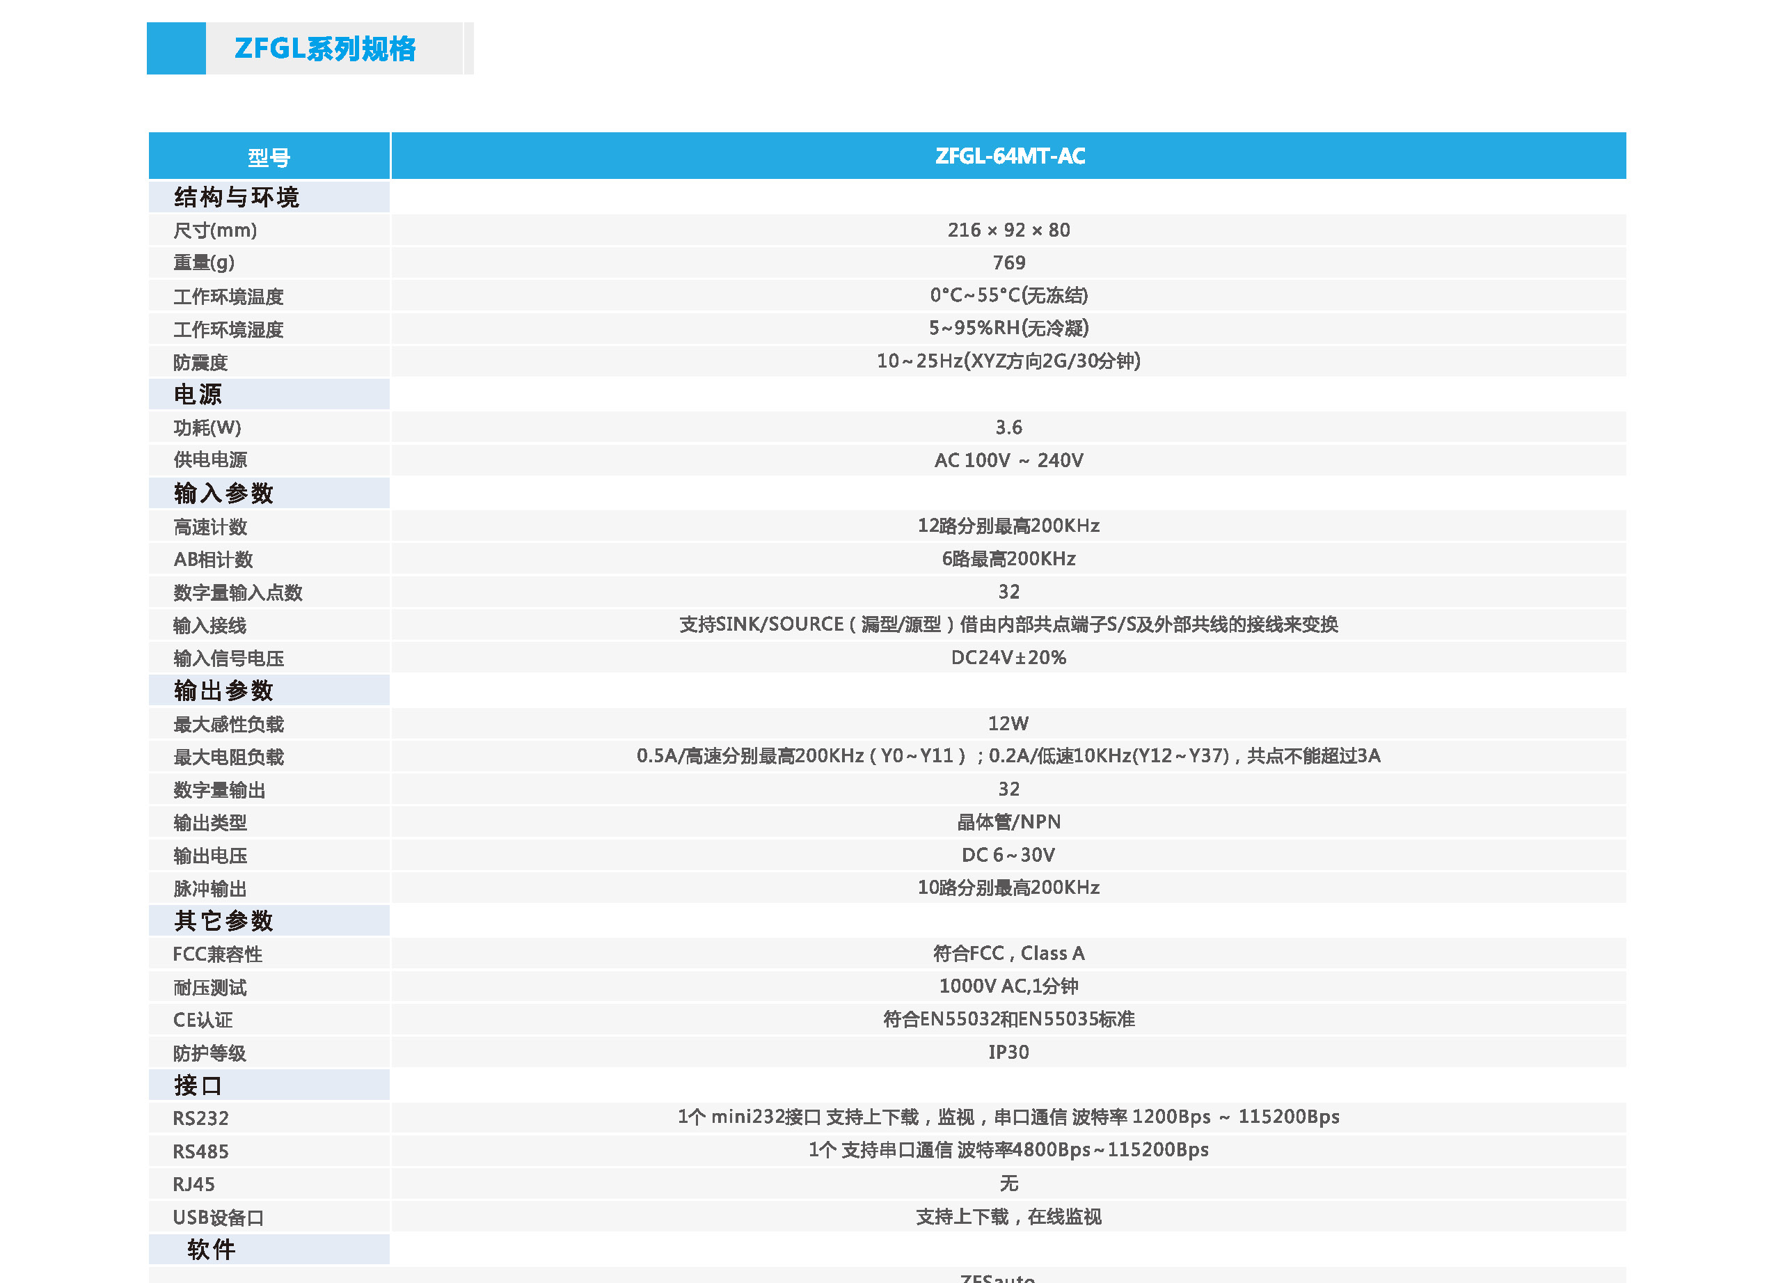Screen dimensions: 1776x1283
Task: Select the AC 100V ~ 240V supply value
Action: [1010, 461]
